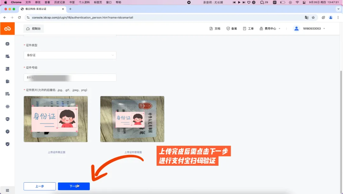343x194 pixels.
Task: Click the translate page icon in address bar
Action: (306, 17)
